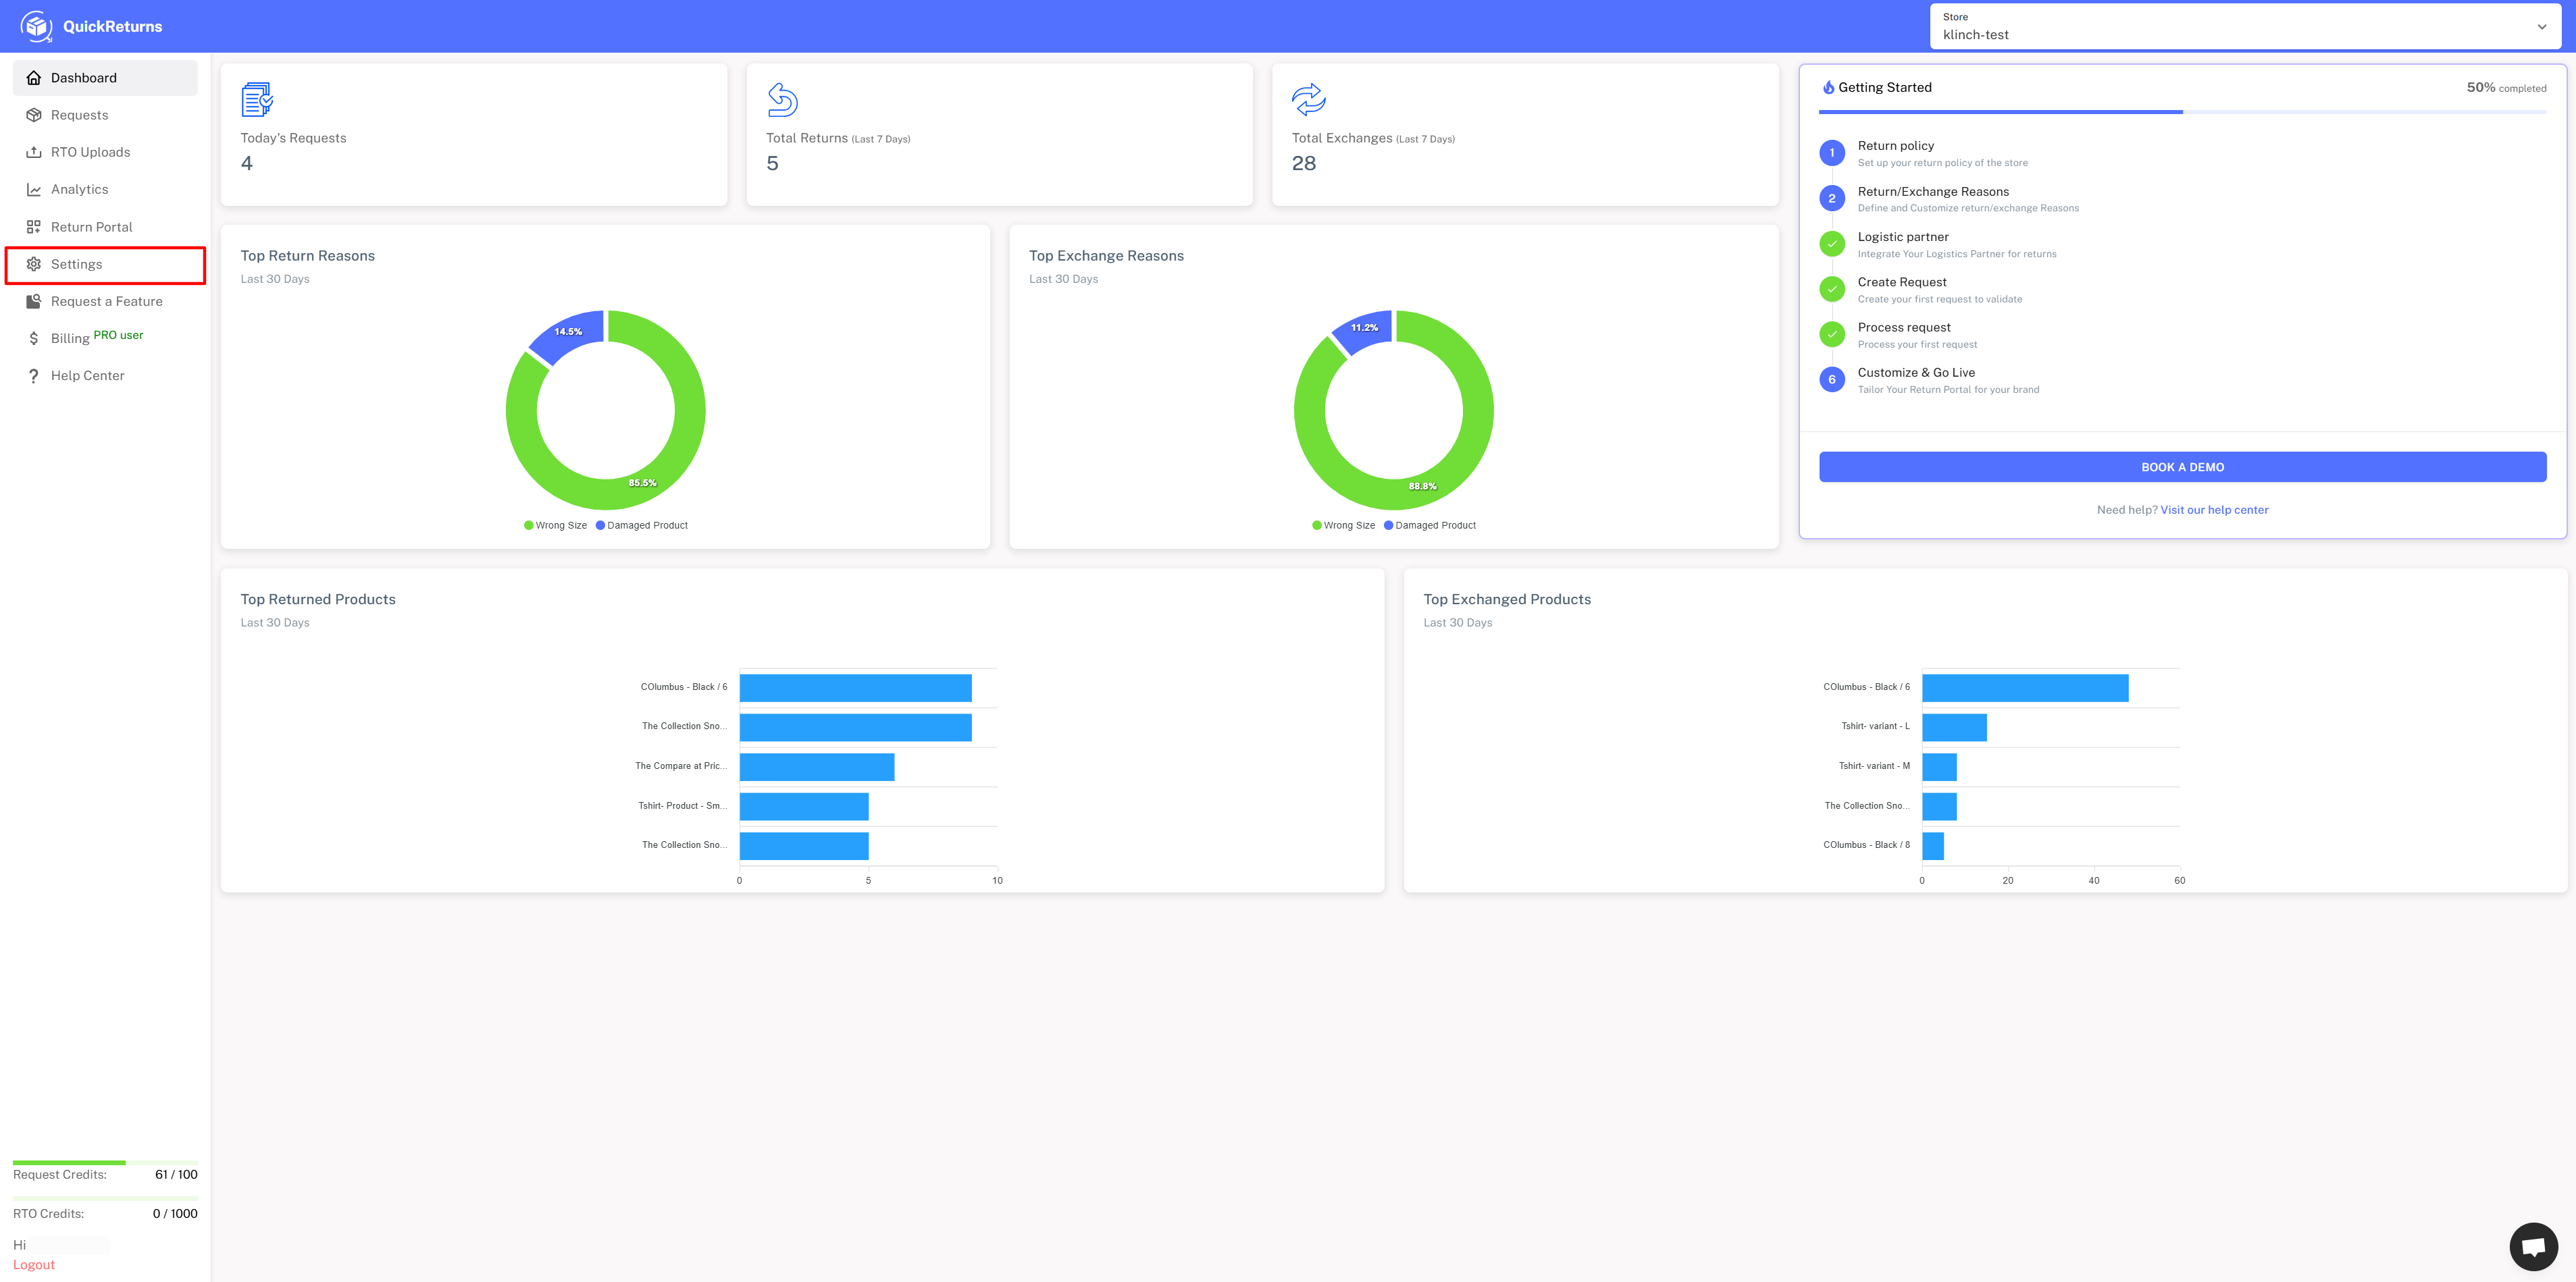Open the Return Portal menu item
The image size is (2576, 1282).
(x=105, y=227)
